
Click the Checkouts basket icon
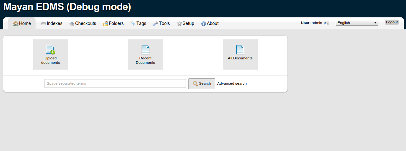pyautogui.click(x=72, y=24)
